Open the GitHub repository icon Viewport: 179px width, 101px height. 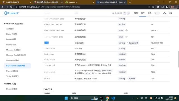(171, 13)
